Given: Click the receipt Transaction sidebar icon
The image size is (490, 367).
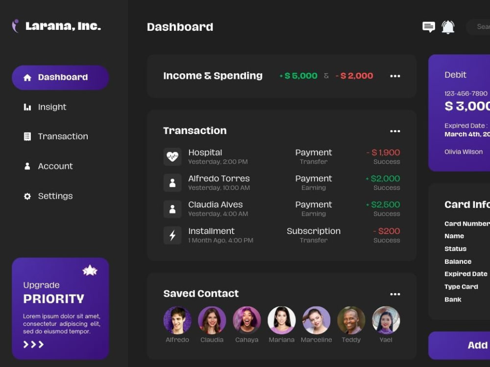Looking at the screenshot, I should click(27, 137).
